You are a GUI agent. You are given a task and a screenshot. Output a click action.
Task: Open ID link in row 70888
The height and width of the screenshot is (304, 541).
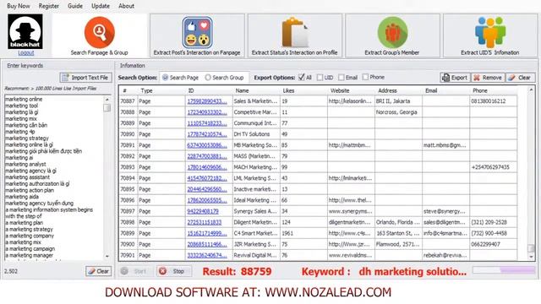(207, 112)
